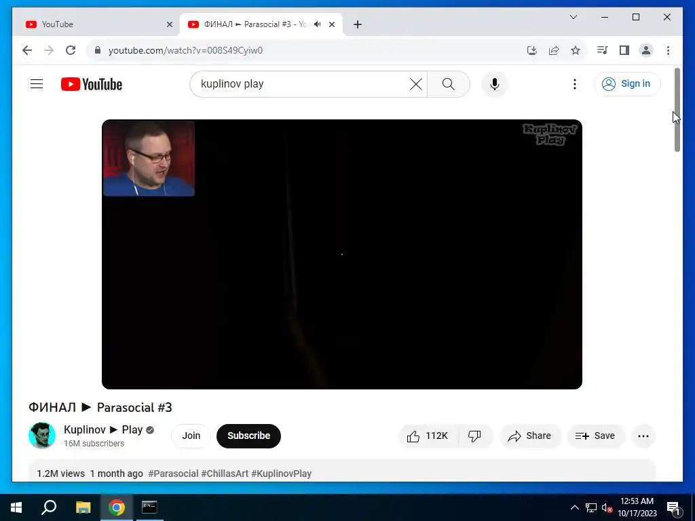The image size is (695, 521).
Task: Open Command Prompt from taskbar
Action: [x=149, y=507]
